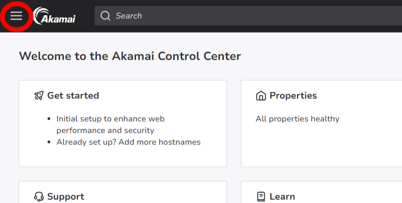Click the Welcome to the Akamai Control Center title
This screenshot has height=203, width=402.
click(x=130, y=56)
